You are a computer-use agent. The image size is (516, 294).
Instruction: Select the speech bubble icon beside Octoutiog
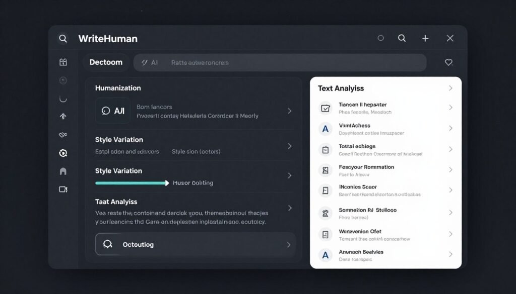click(x=107, y=244)
